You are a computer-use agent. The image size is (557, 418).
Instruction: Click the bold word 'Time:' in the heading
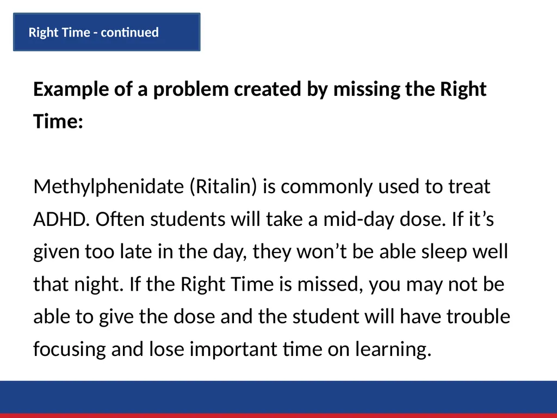pos(58,121)
